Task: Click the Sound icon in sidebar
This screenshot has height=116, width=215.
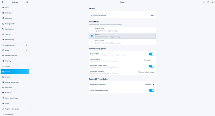Action: (x=3, y=67)
